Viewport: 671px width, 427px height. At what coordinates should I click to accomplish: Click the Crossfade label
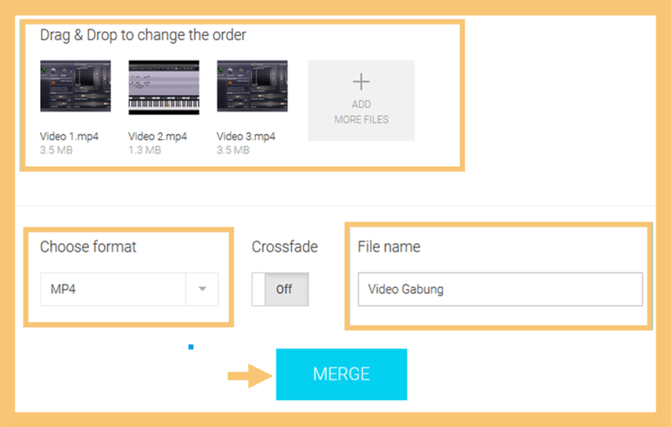click(x=284, y=247)
